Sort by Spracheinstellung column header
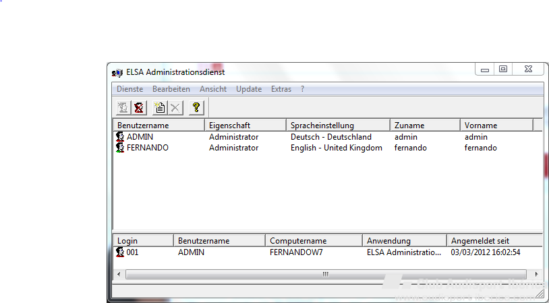 tap(338, 125)
